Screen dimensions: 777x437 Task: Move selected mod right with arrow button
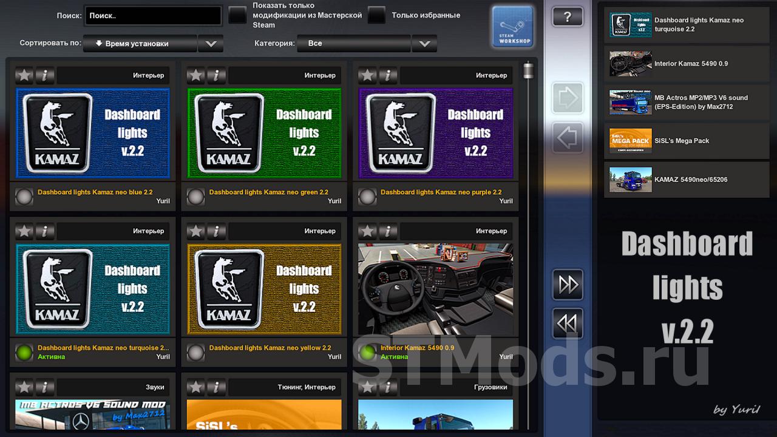click(x=568, y=97)
